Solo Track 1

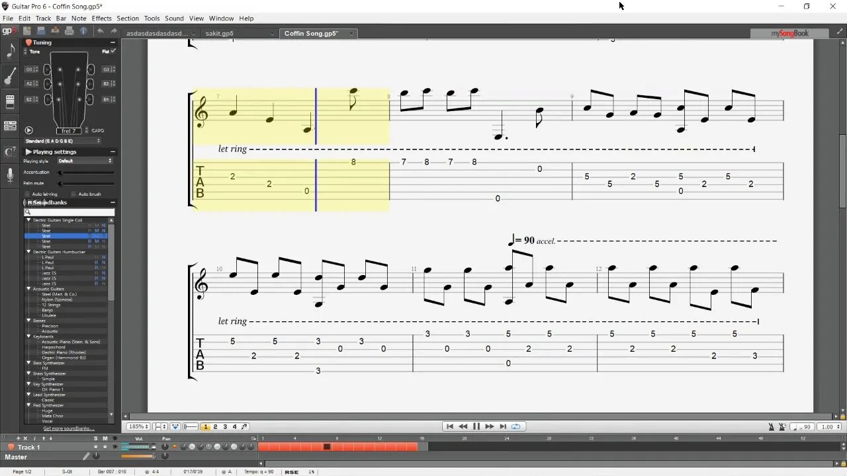[x=95, y=447]
